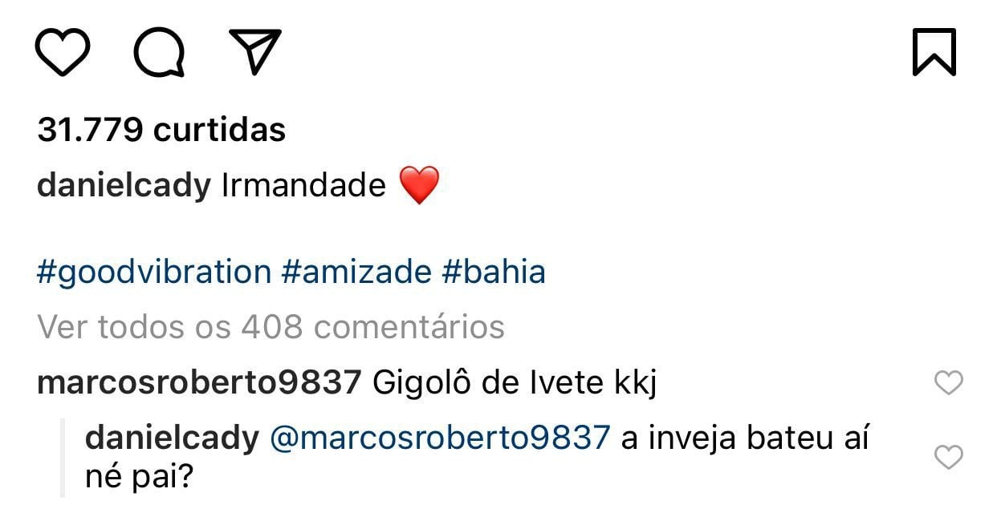Viewport: 997px width, 517px height.
Task: Tap the red heart emoji in caption
Action: (419, 186)
